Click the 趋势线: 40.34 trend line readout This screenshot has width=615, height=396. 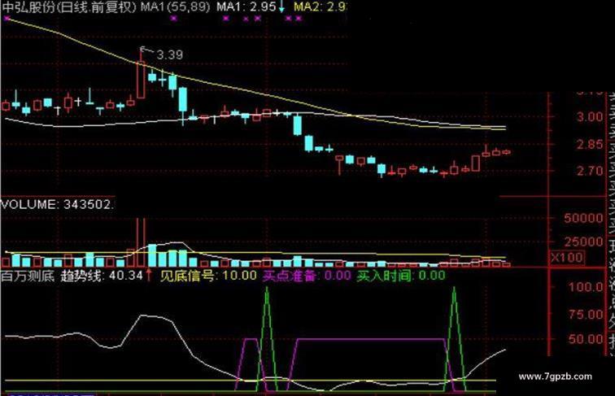click(102, 276)
